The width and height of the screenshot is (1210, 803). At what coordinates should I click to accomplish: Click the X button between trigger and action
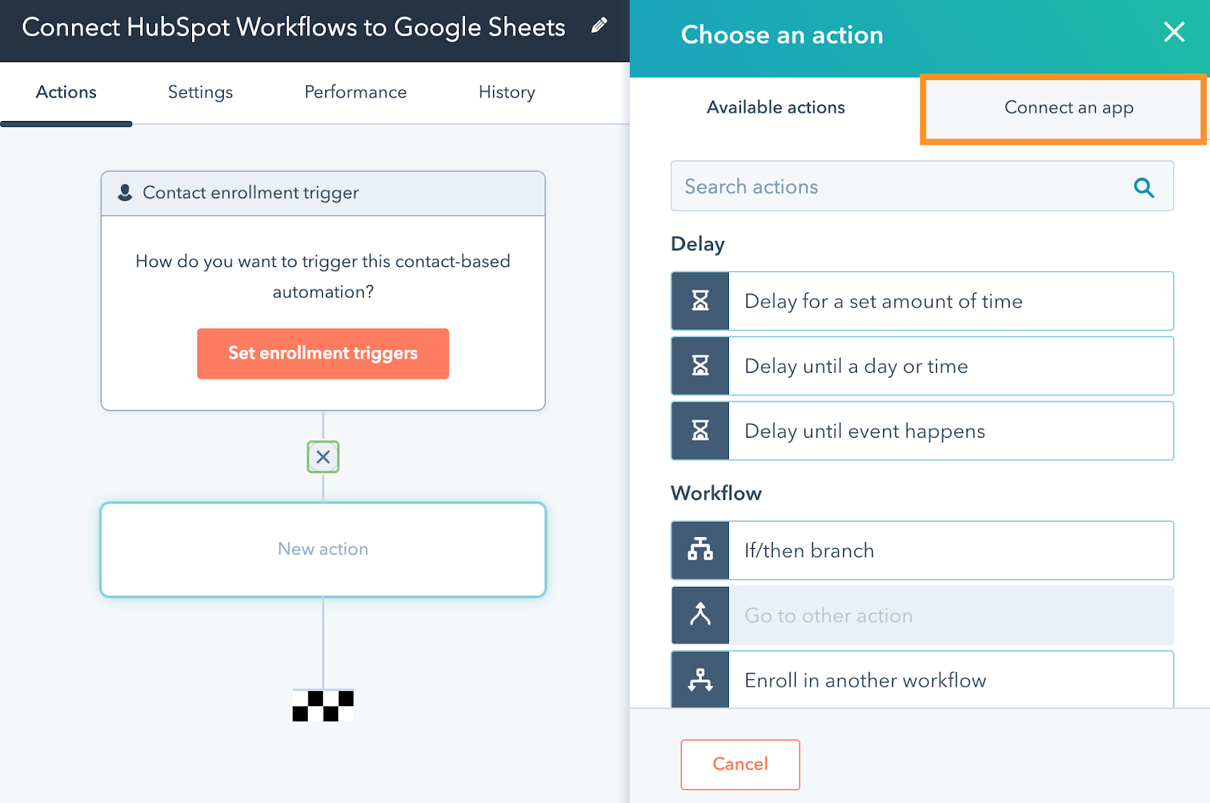[323, 457]
